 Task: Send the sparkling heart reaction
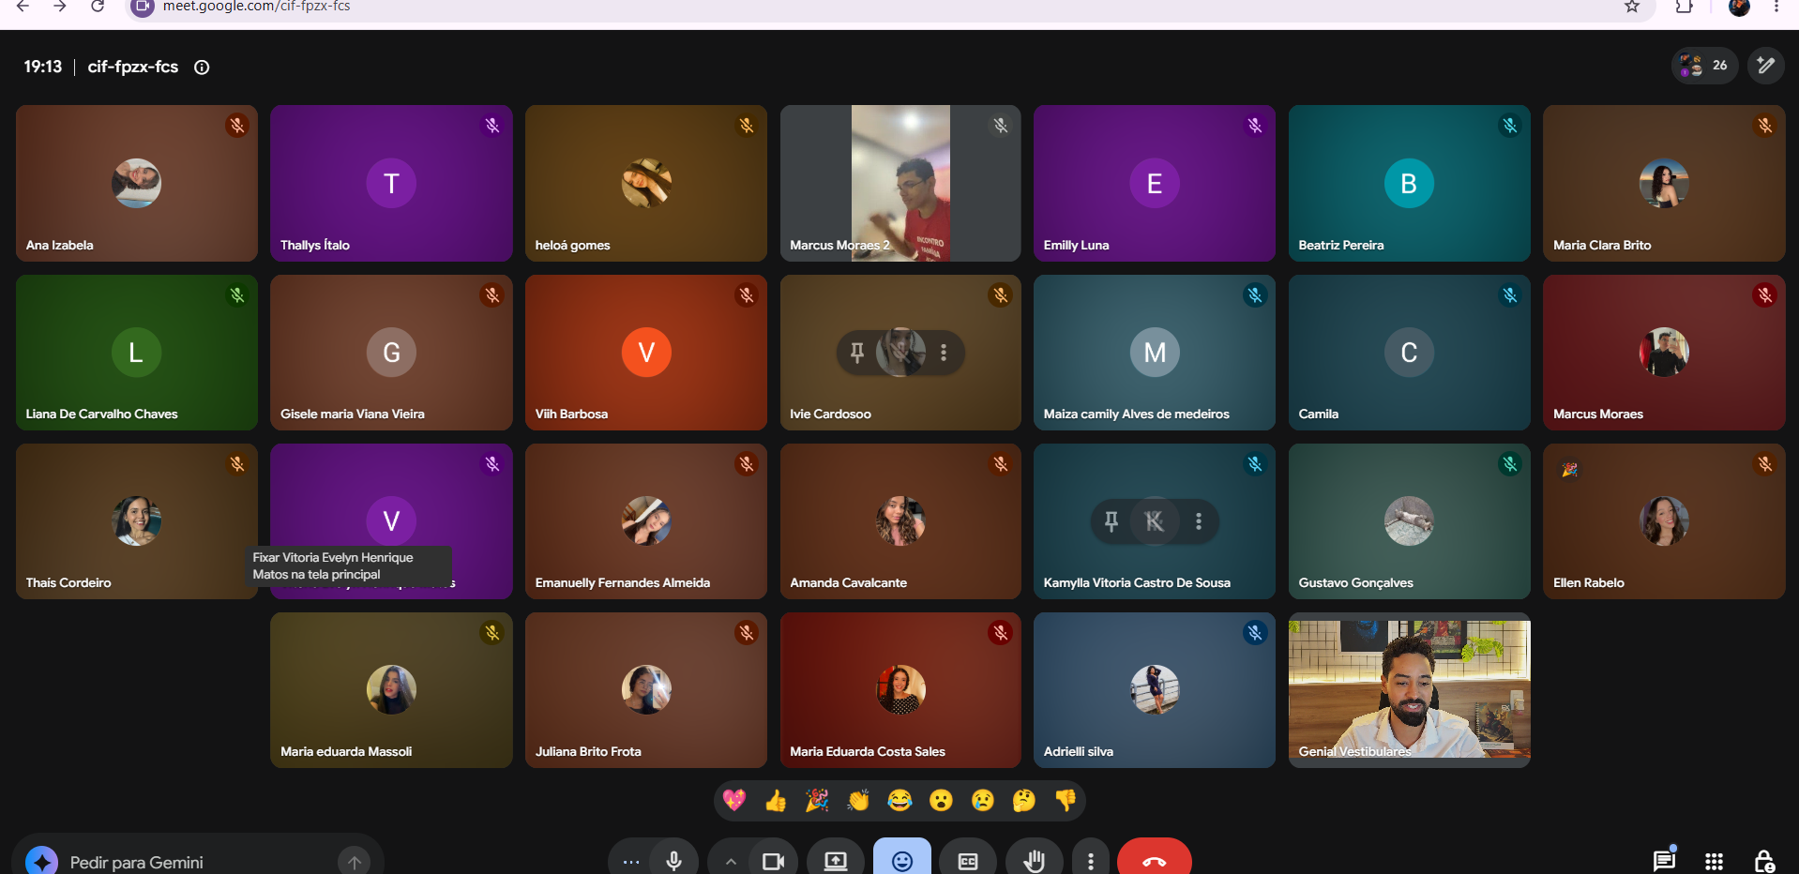(734, 800)
